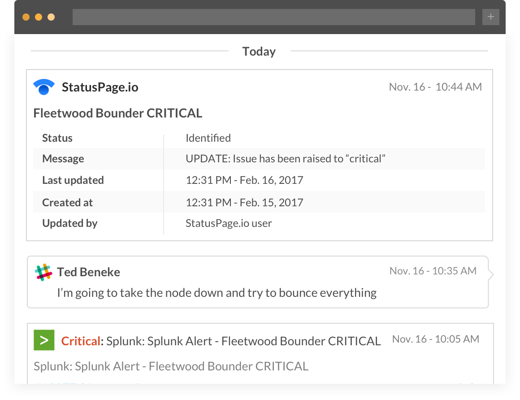
Task: Click the plus new-tab button
Action: pyautogui.click(x=490, y=17)
